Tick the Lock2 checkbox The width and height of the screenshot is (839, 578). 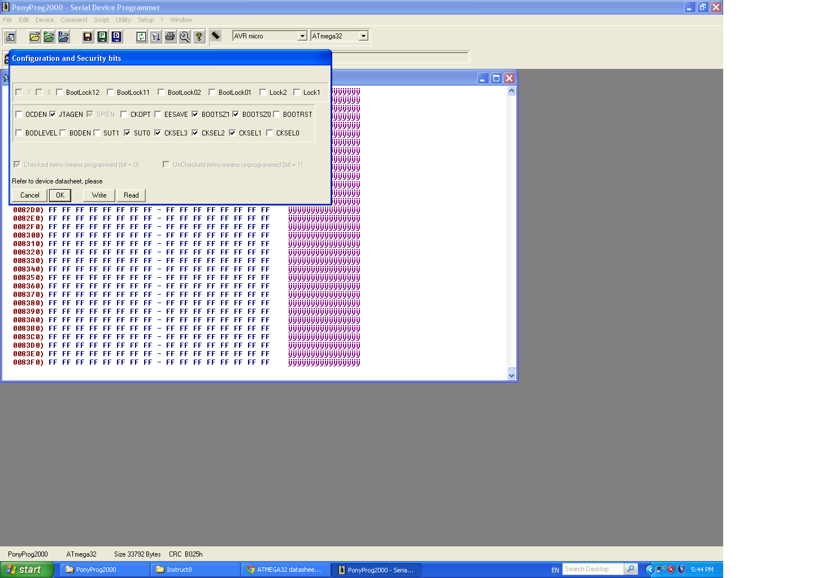pyautogui.click(x=263, y=92)
